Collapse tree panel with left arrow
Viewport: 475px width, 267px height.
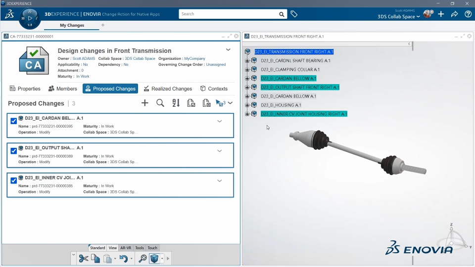coord(409,44)
